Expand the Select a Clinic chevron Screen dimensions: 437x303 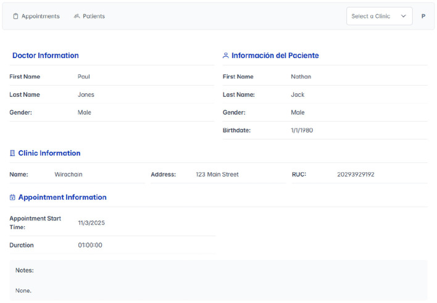pyautogui.click(x=403, y=16)
